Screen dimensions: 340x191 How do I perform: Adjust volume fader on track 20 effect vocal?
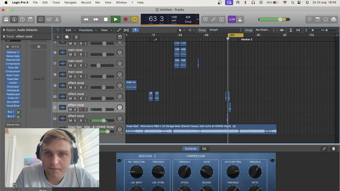point(104,98)
